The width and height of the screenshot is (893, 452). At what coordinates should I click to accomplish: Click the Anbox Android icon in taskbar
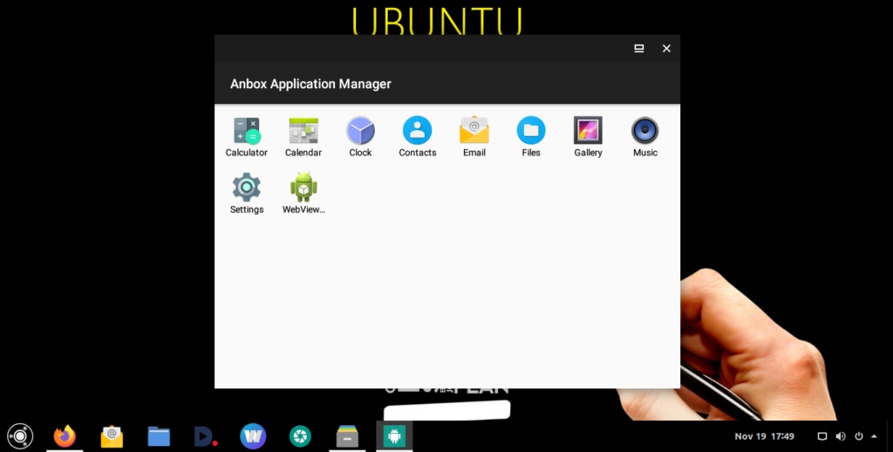(394, 435)
